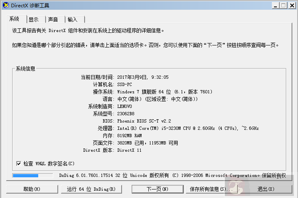Click the DirectX title bar icon
Viewport: 298px width, 198px height.
[x=6, y=5]
